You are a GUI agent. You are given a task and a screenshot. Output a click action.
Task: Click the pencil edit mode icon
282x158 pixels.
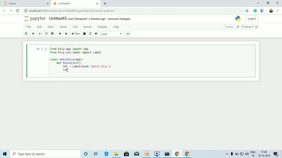[238, 27]
